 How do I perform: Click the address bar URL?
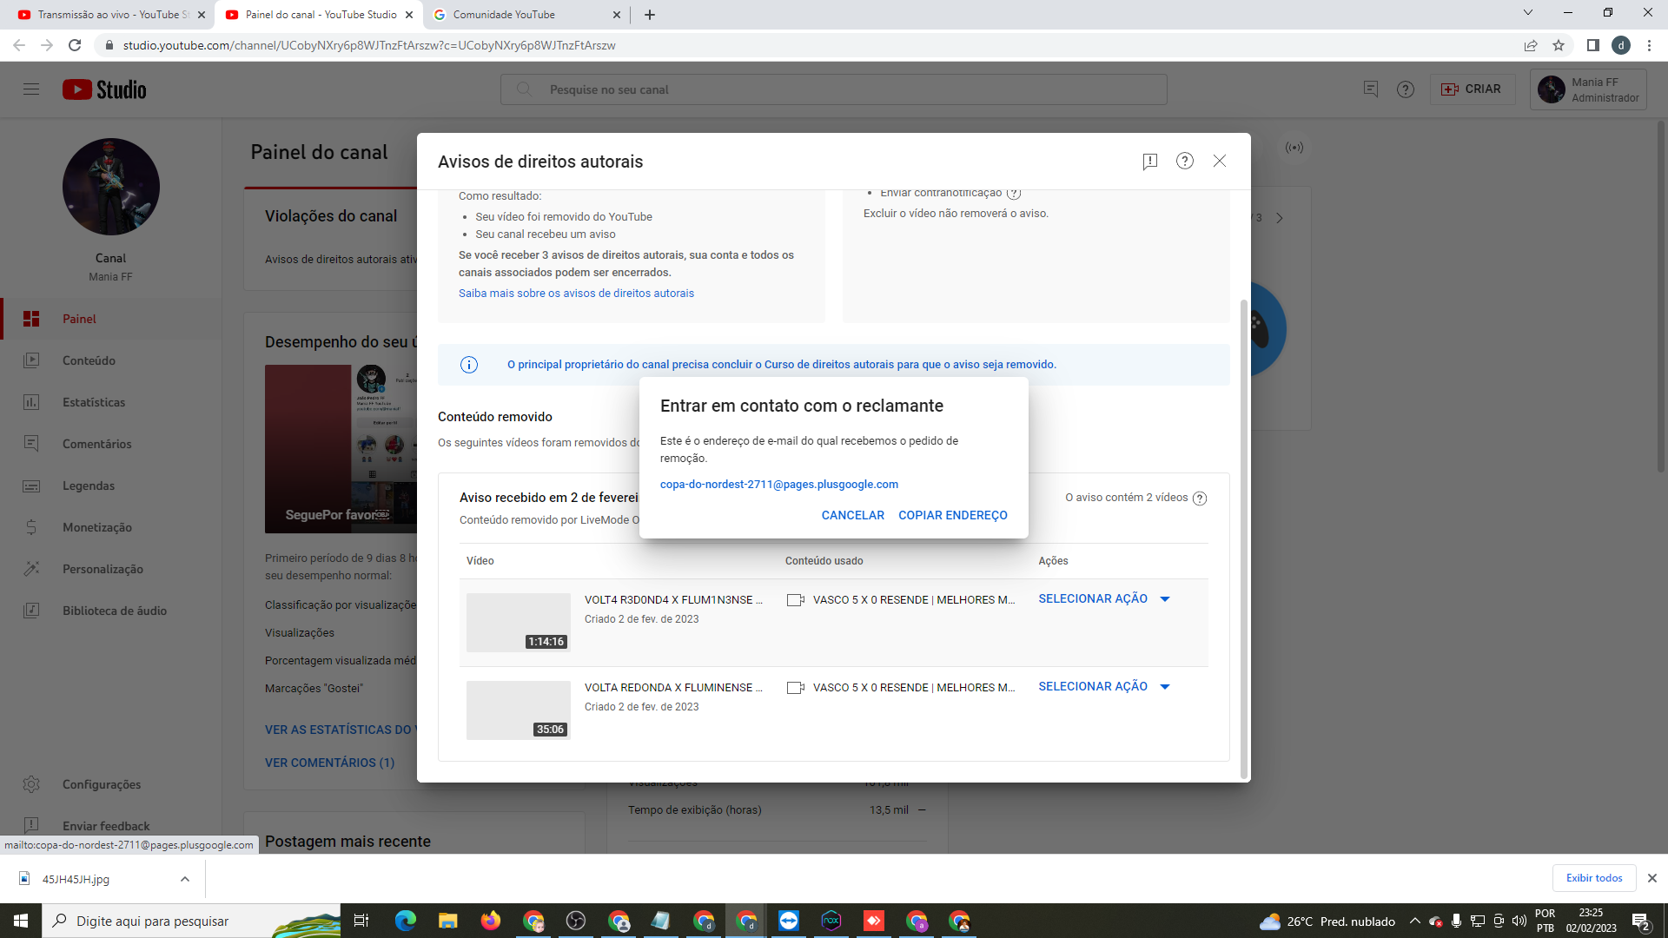[x=368, y=45]
